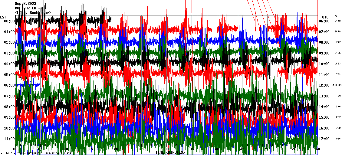Image resolution: width=342 pixels, height=157 pixels.
Task: Select the UTC column header
Action: tap(325, 17)
